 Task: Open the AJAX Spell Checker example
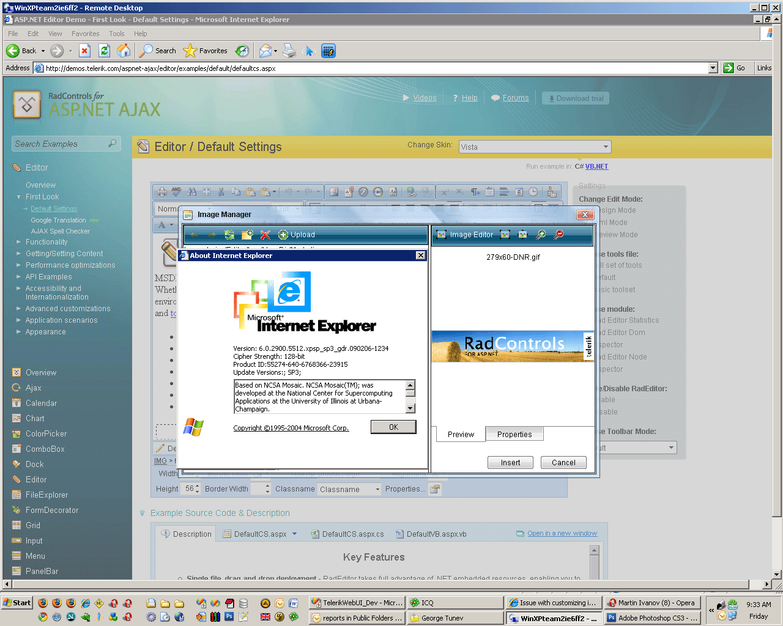[60, 231]
